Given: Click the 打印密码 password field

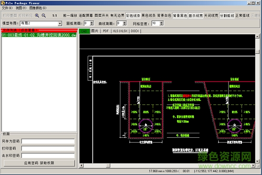Looking at the screenshot, I should (x=48, y=149).
